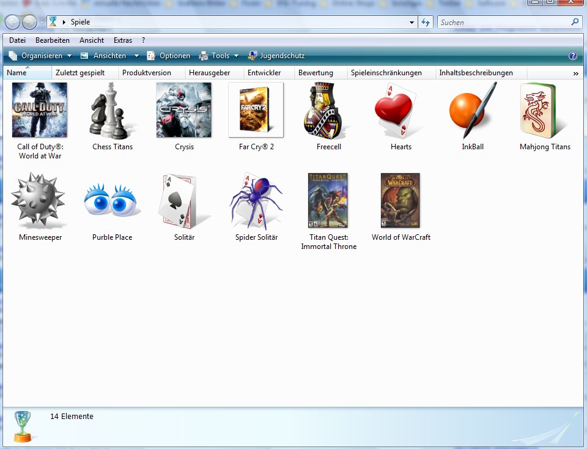Click the Far Cry 2 box icon
The height and width of the screenshot is (449, 587).
coord(256,110)
